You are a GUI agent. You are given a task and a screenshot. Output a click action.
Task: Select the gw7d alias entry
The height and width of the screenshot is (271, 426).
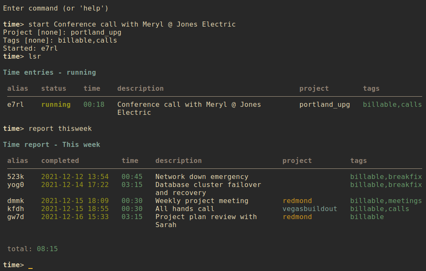point(16,217)
